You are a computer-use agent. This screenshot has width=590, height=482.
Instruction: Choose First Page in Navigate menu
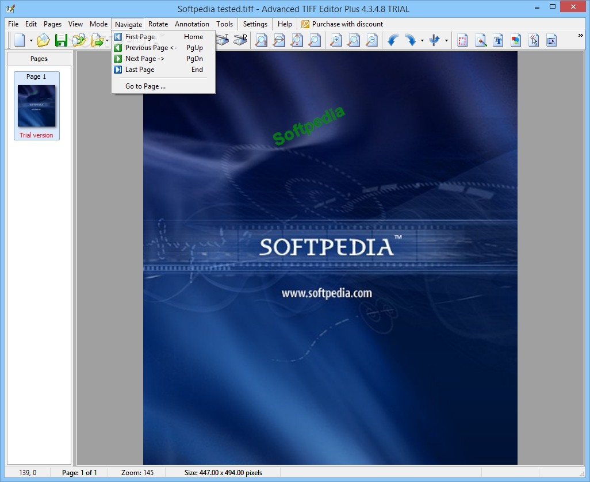164,37
